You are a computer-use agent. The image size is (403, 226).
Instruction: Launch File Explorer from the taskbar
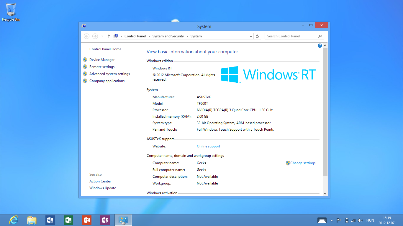32,220
